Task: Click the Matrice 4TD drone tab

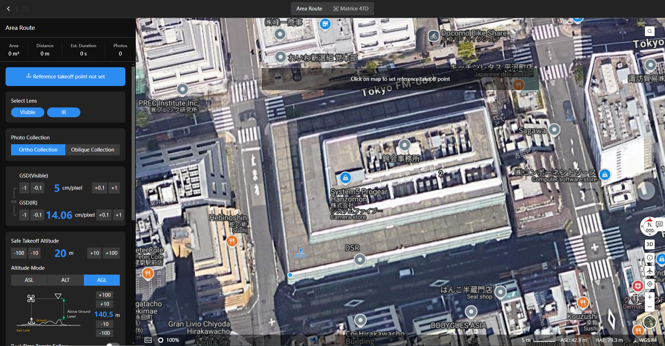Action: pos(351,9)
